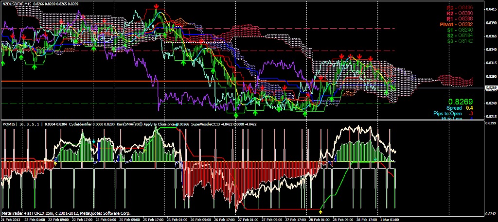The width and height of the screenshot is (498, 222).
Task: Click the 21 Feb 2013 date label
Action: [11, 219]
